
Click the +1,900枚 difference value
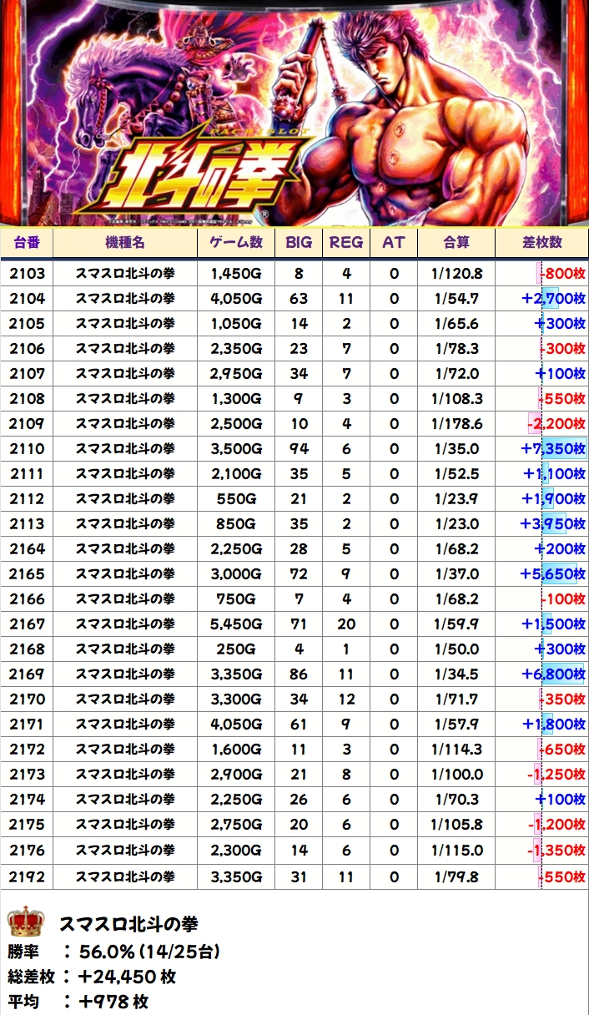point(553,498)
